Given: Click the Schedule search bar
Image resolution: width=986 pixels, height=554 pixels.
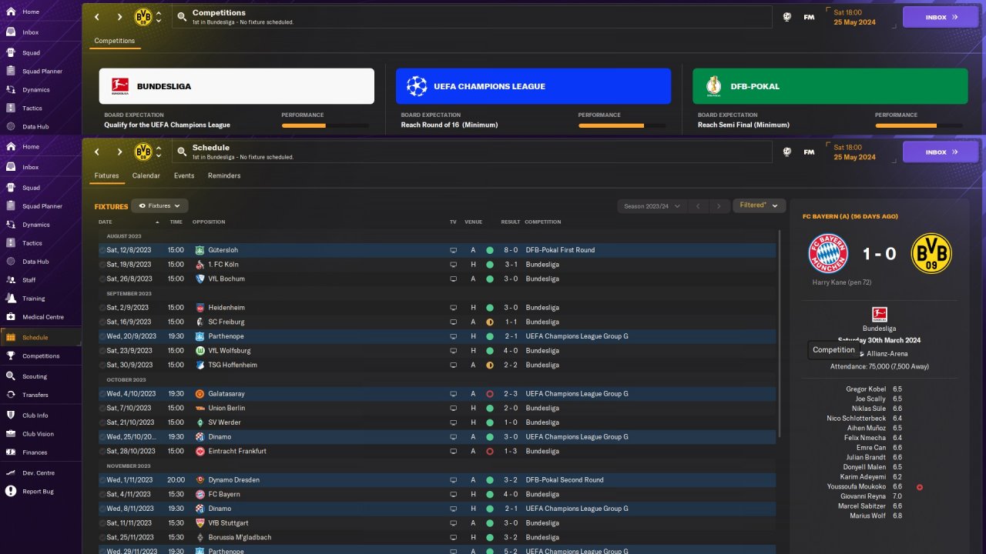Looking at the screenshot, I should pyautogui.click(x=472, y=152).
